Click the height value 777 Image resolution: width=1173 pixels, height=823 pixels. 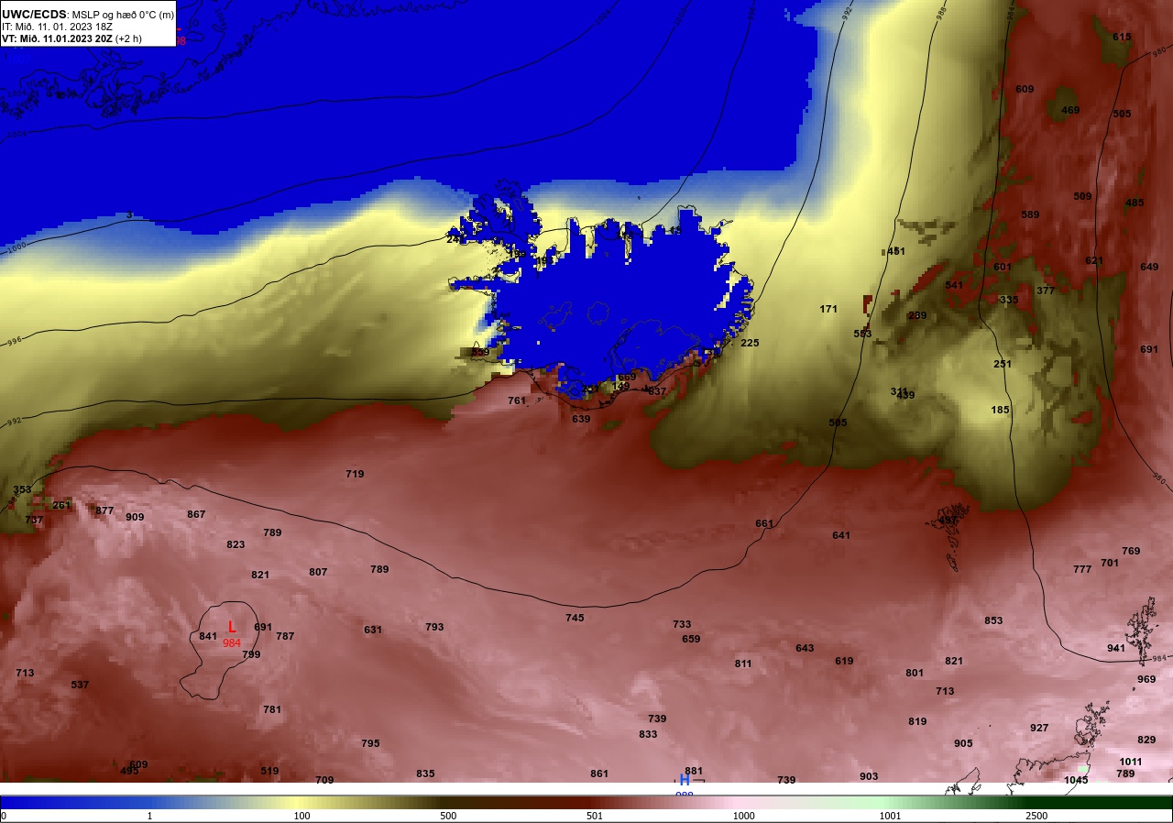pos(1082,569)
